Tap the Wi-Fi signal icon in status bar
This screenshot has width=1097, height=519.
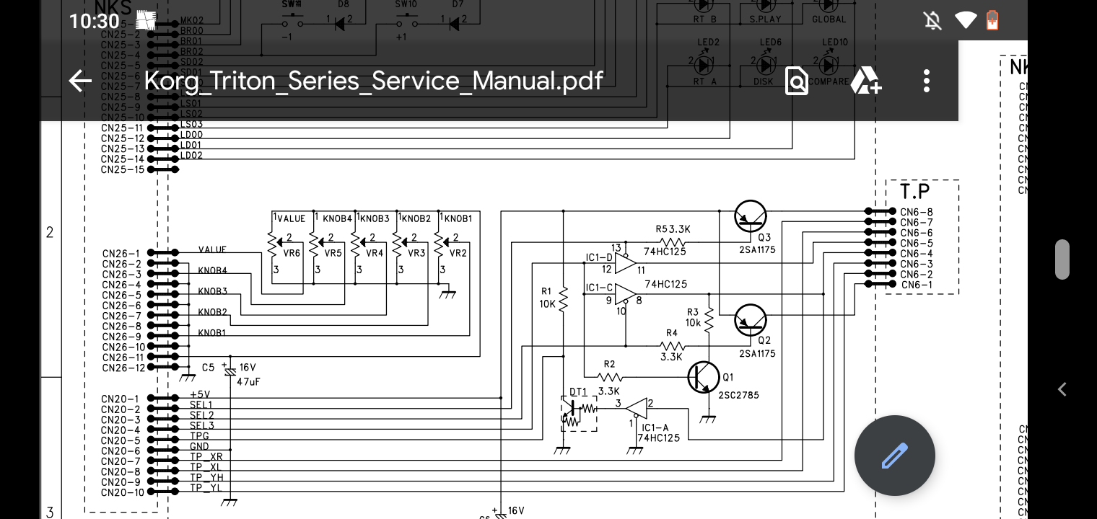(x=965, y=20)
